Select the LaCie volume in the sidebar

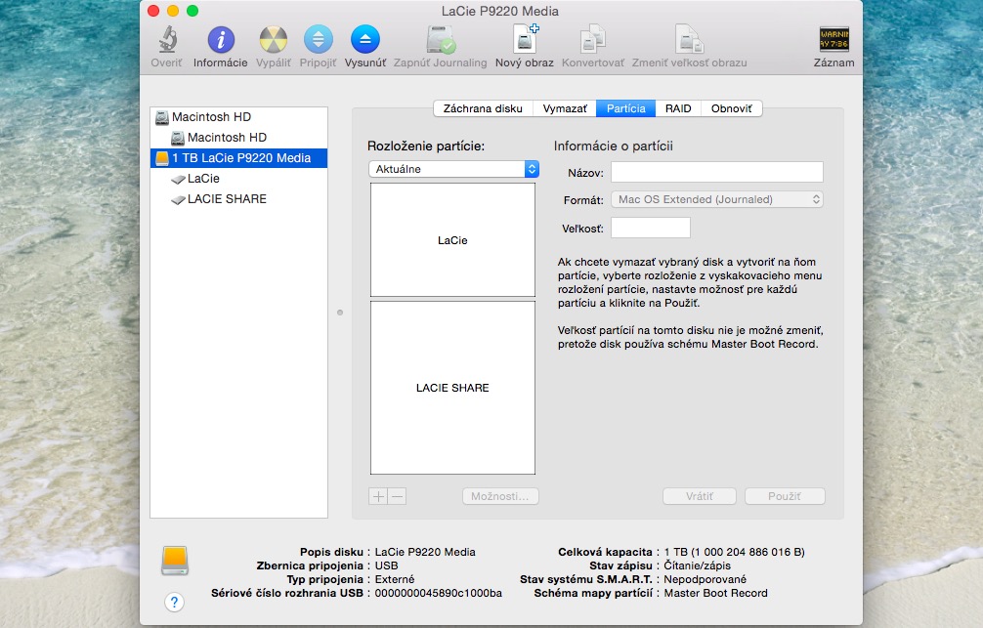[x=238, y=179]
